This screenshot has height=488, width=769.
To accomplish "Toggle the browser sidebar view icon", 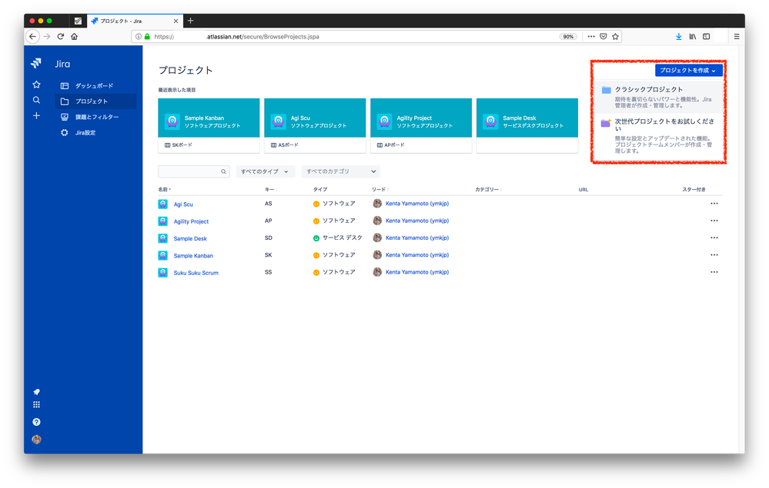I will click(706, 37).
